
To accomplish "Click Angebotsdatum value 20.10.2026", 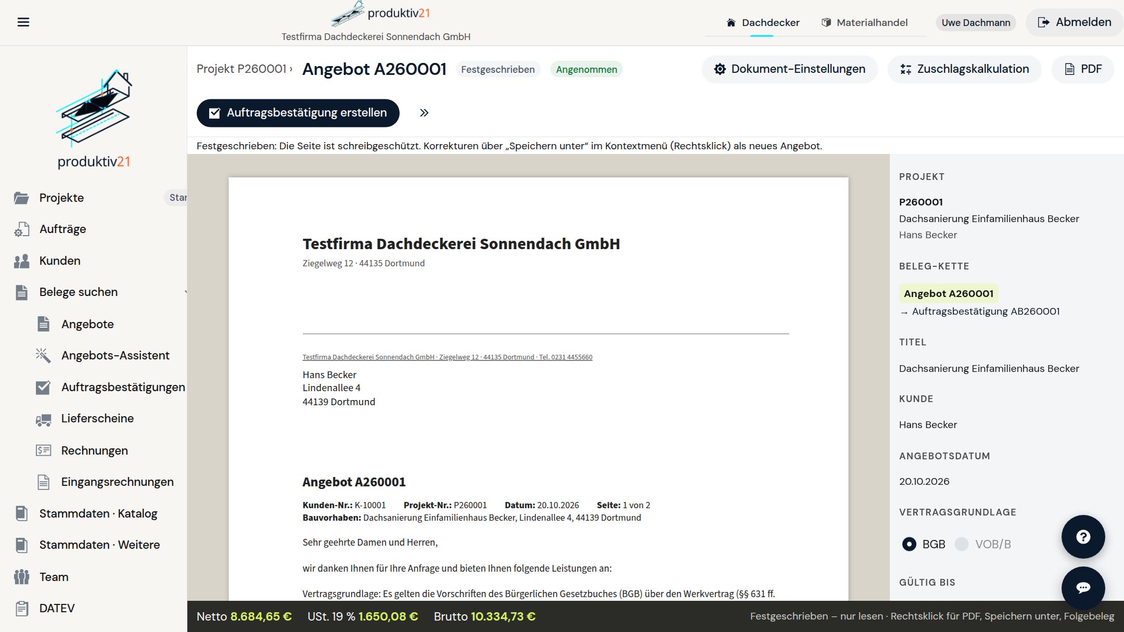I will click(x=924, y=481).
